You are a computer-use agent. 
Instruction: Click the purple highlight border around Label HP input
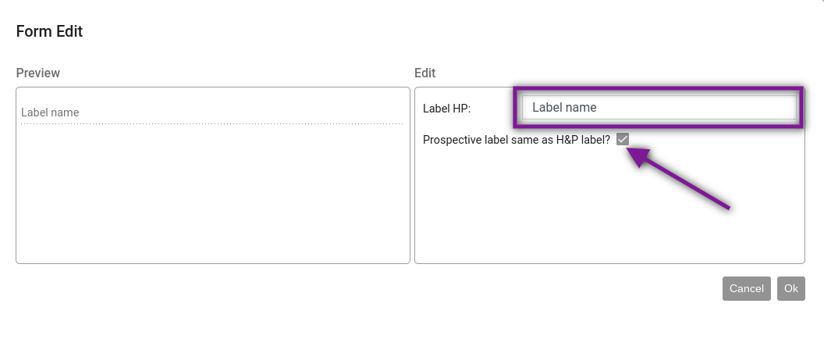pos(658,89)
